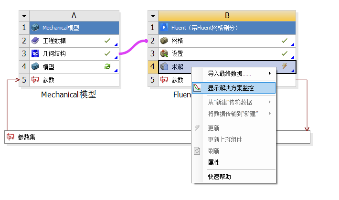The height and width of the screenshot is (200, 339).
Task: Choose 属性 in the context menu
Action: point(213,162)
